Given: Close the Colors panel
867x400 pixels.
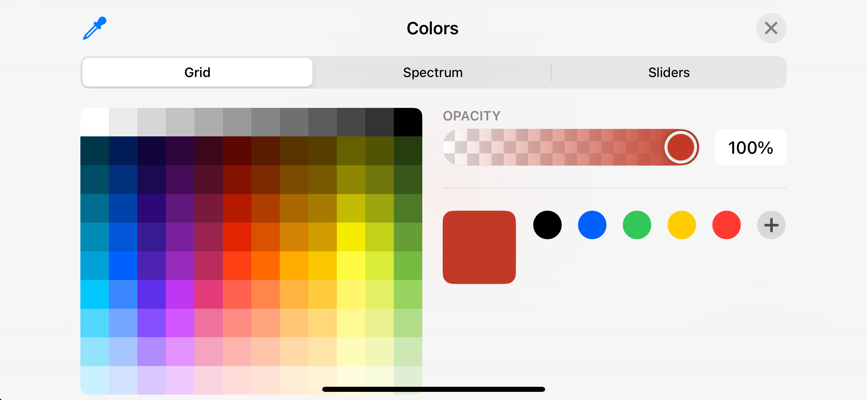Looking at the screenshot, I should tap(771, 28).
